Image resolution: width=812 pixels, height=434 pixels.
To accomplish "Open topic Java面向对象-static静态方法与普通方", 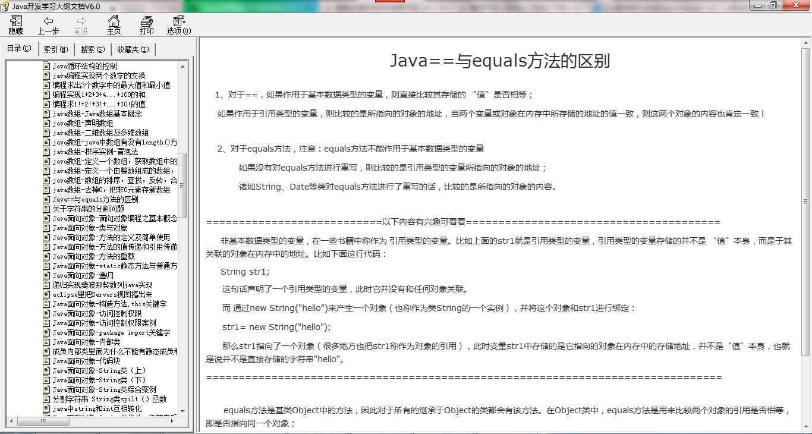I will [115, 266].
